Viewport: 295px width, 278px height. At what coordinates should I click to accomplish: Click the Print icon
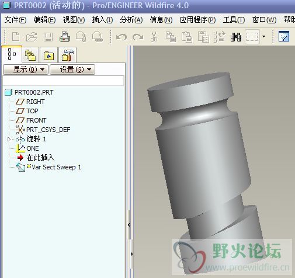(x=65, y=37)
